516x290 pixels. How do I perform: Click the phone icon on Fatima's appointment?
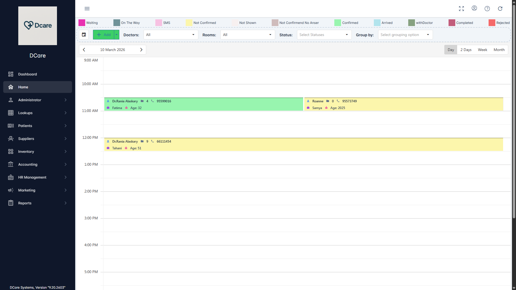click(x=152, y=101)
